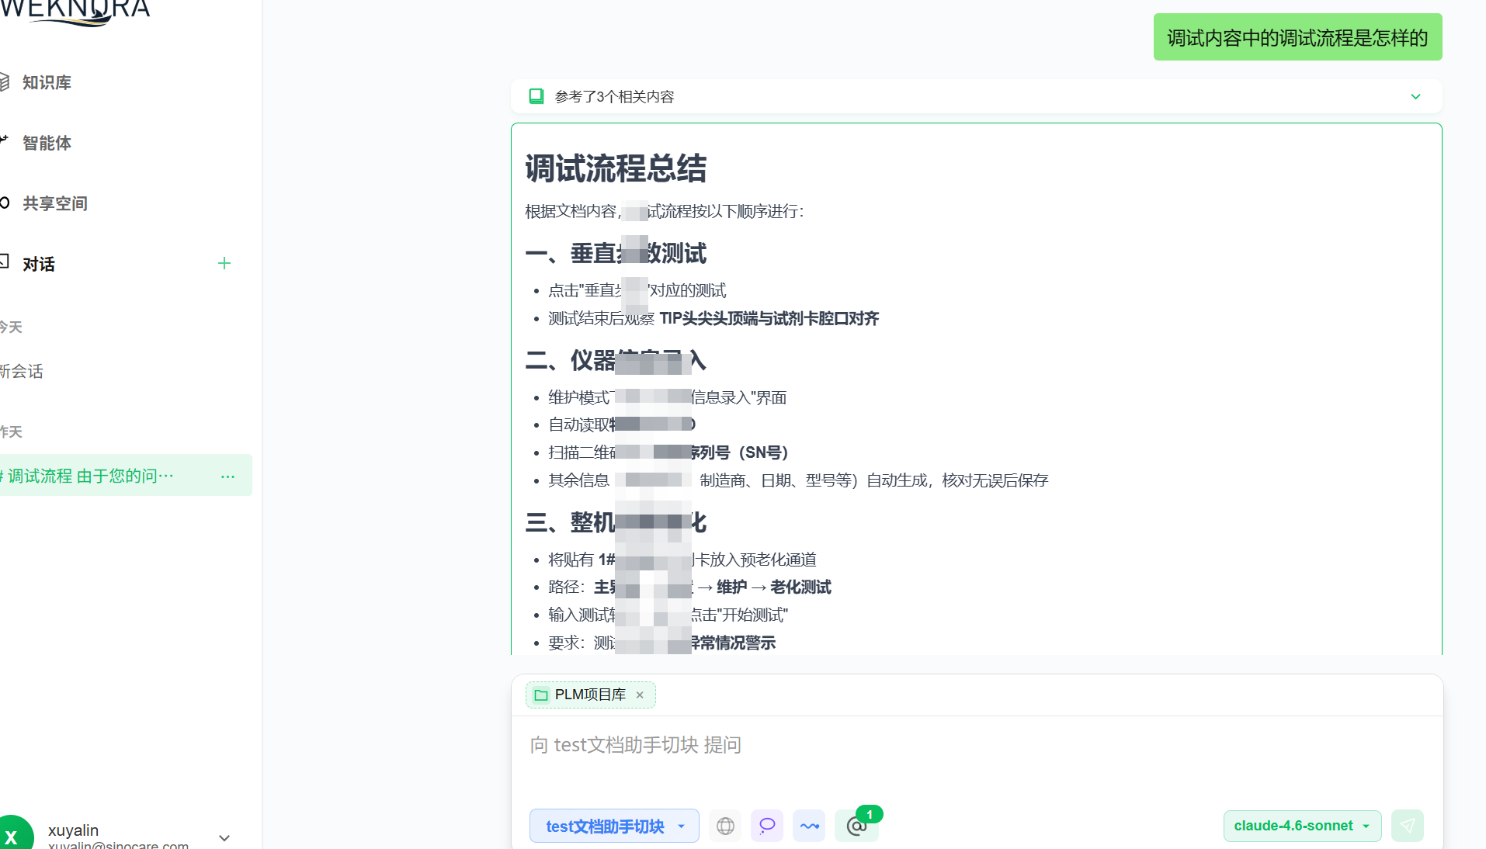
Task: Focus the 向 test文档助手切块 提问 input box
Action: (x=976, y=745)
